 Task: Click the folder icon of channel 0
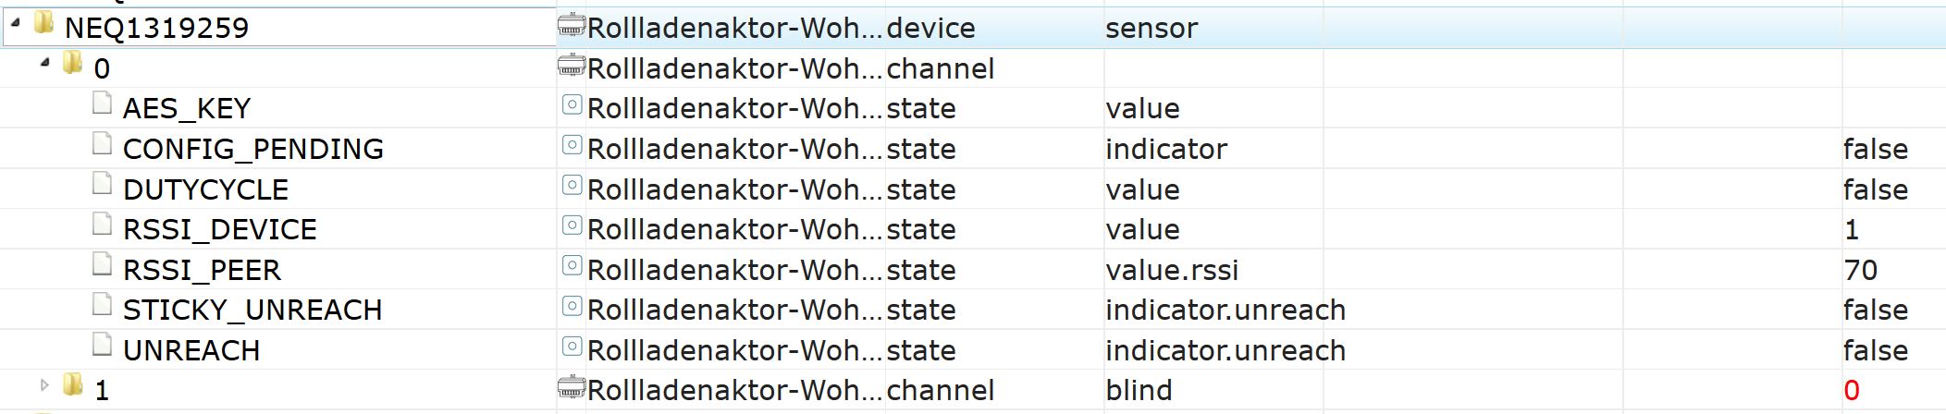coord(72,64)
